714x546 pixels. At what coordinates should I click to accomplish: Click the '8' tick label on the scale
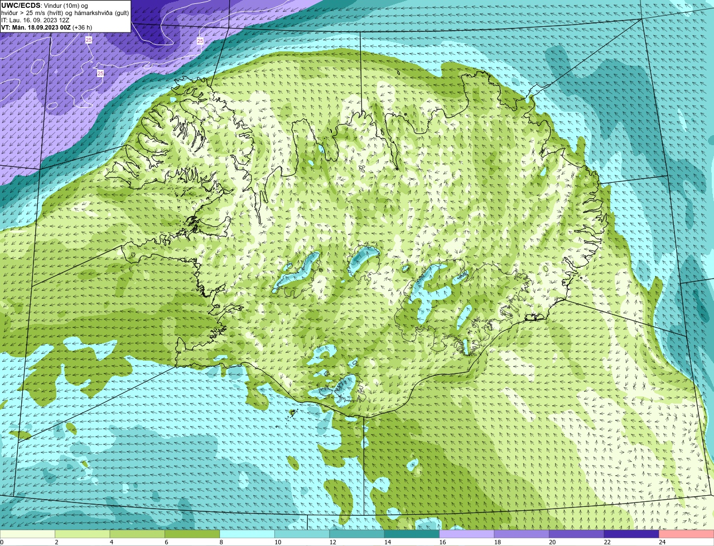[x=221, y=542]
